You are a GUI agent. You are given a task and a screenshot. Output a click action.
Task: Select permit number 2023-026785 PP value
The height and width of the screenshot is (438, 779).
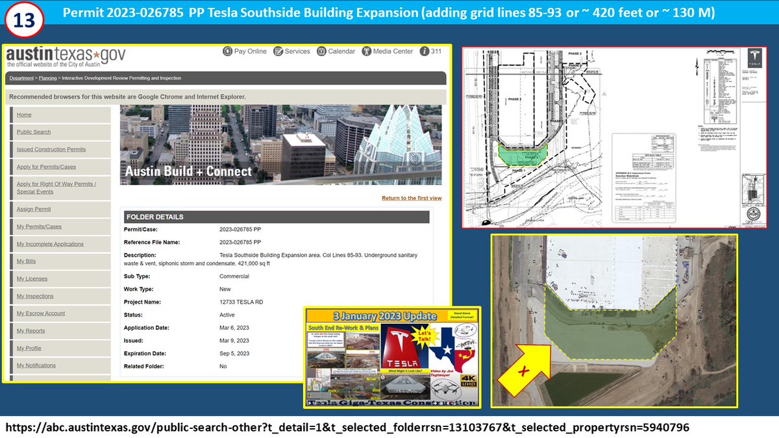[240, 230]
